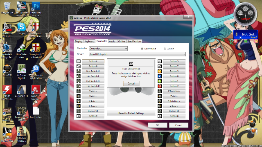This screenshot has width=262, height=147.
Task: Click the yellow Y button icon
Action: [x=160, y=71]
